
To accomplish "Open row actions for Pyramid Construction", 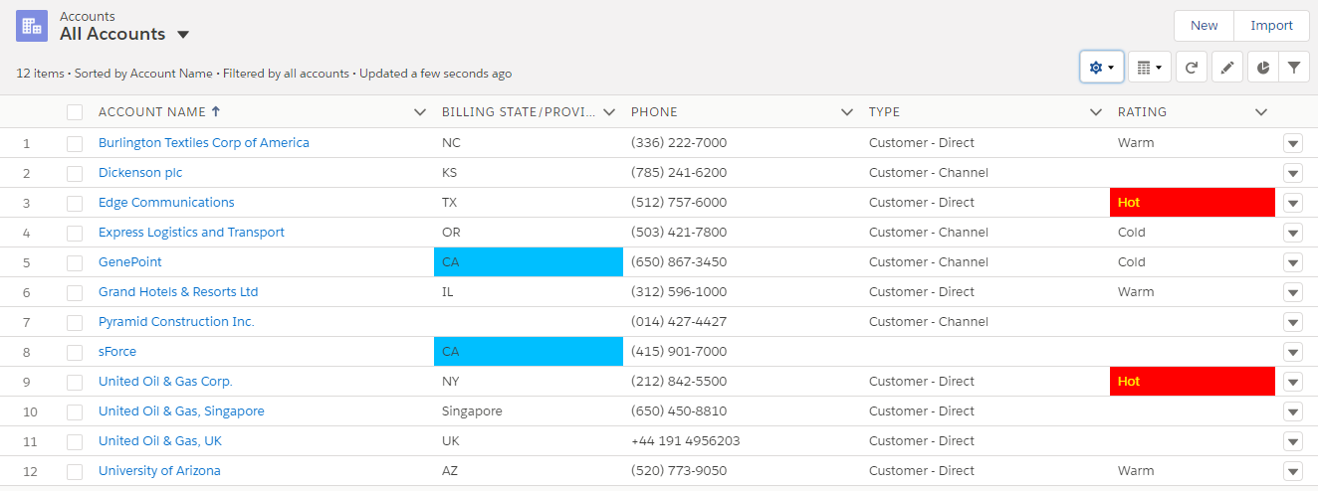I will point(1293,322).
